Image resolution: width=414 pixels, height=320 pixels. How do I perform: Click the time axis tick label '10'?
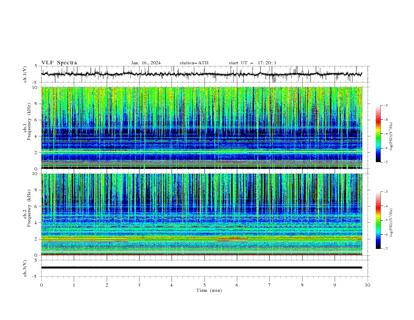tap(367, 285)
